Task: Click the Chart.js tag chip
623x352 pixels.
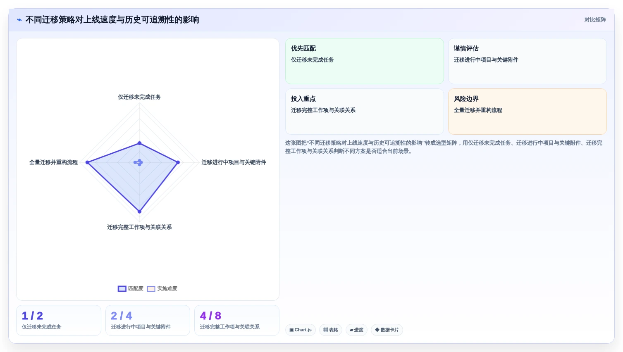Action: 301,330
